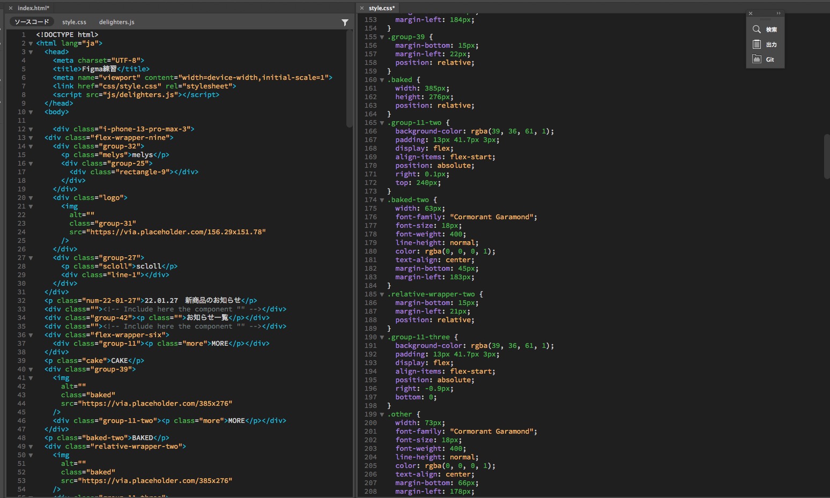
Task: Switch to the style.css* document tab
Action: (382, 8)
